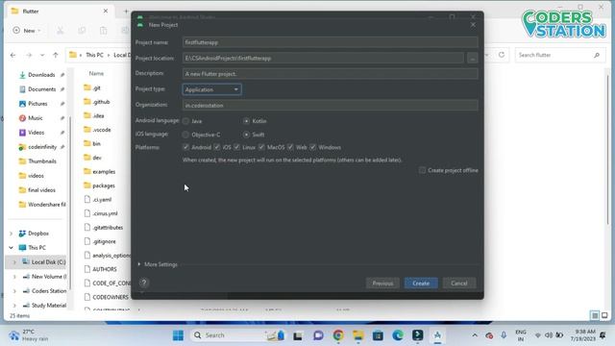Expand Local Disk (C:) node
This screenshot has height=346, width=615.
(15, 262)
